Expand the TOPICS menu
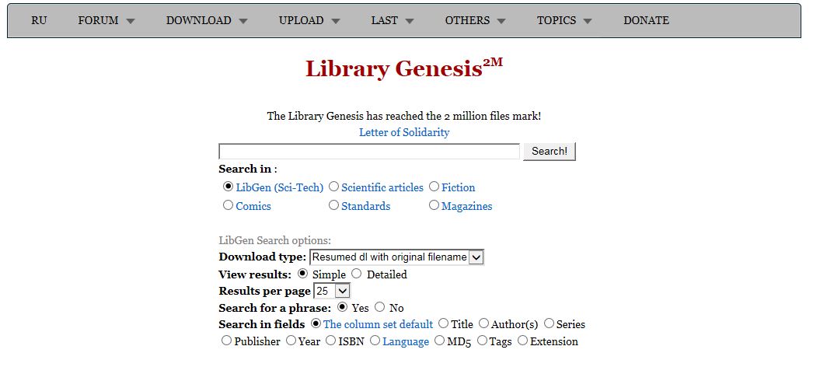Screen dimensions: 813x367 564,21
